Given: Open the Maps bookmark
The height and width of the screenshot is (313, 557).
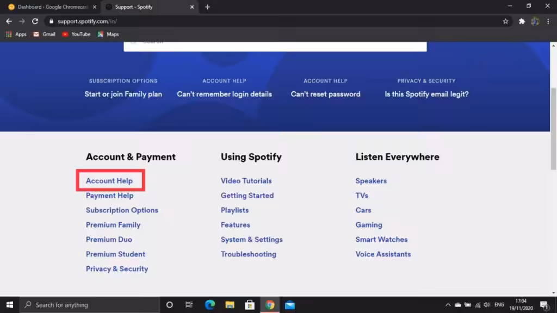Looking at the screenshot, I should pyautogui.click(x=108, y=34).
